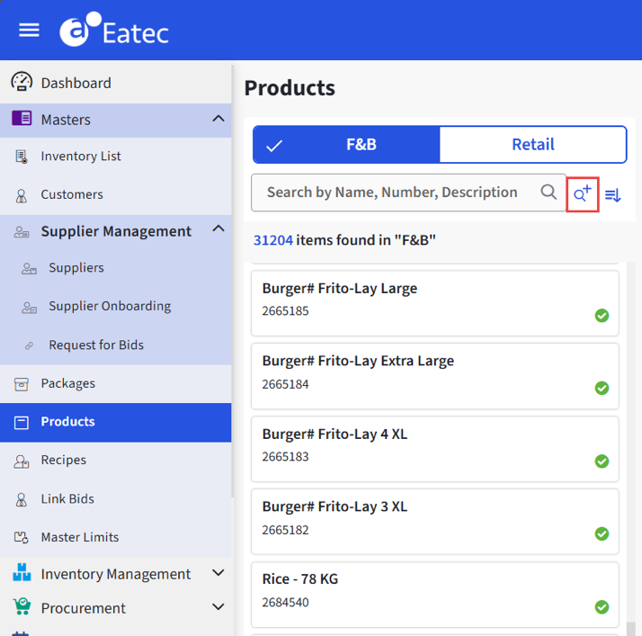Switch to the Retail option

532,145
